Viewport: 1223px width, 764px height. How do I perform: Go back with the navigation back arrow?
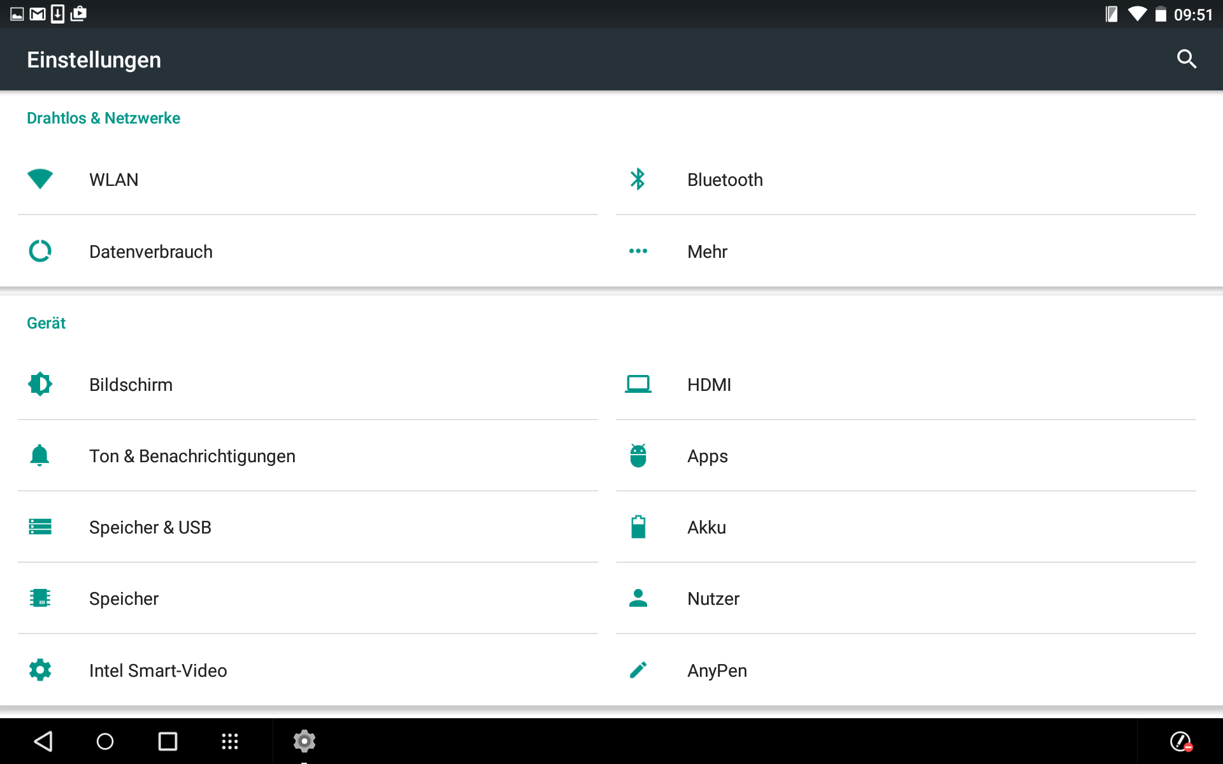coord(43,741)
